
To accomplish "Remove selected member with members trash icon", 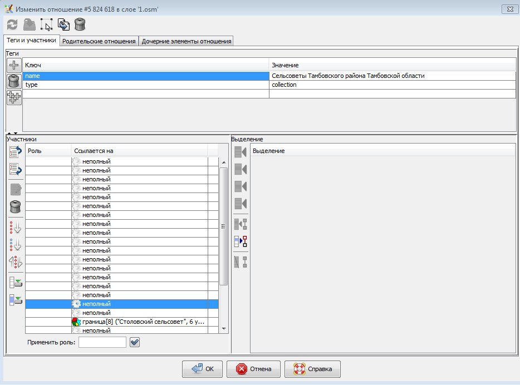I will (16, 207).
